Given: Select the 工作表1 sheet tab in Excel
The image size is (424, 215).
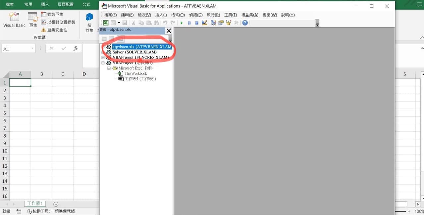Looking at the screenshot, I should tap(35, 204).
